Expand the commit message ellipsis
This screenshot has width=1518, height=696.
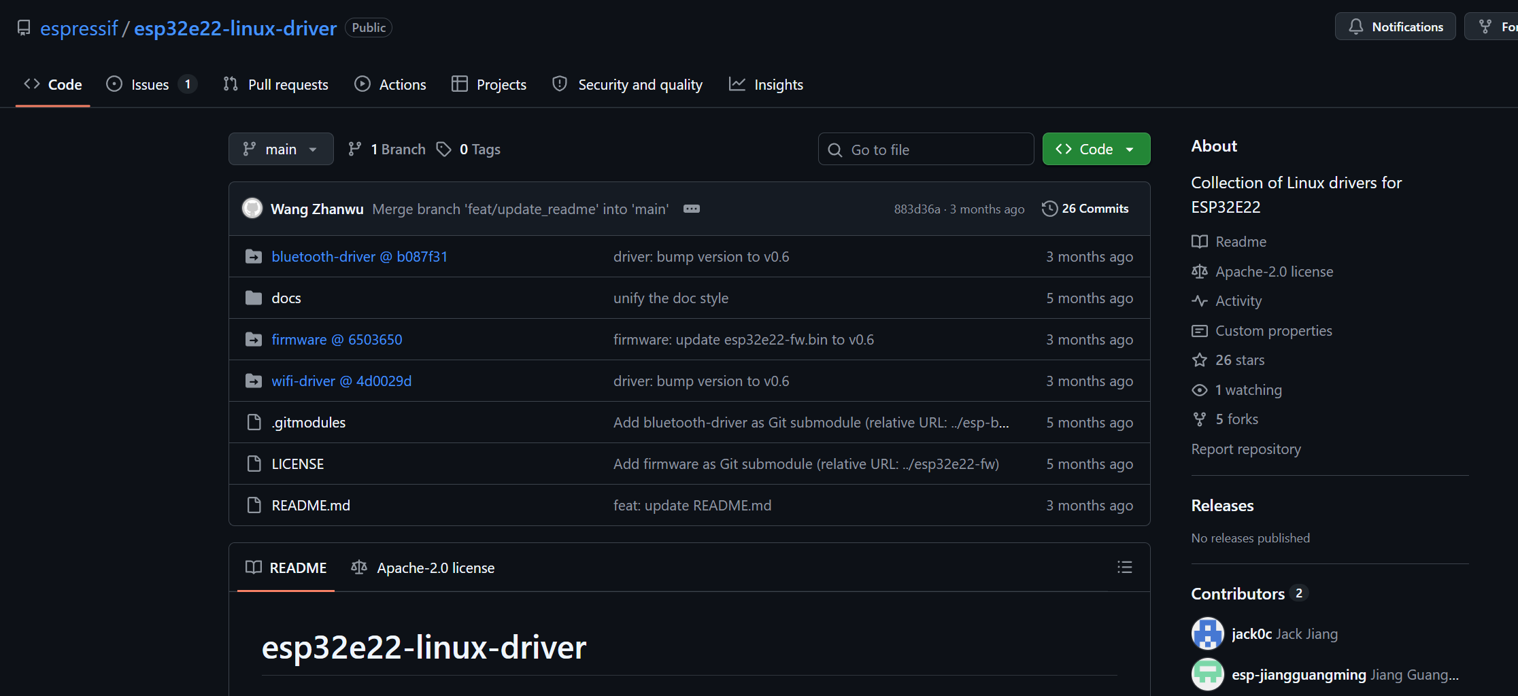pos(692,209)
